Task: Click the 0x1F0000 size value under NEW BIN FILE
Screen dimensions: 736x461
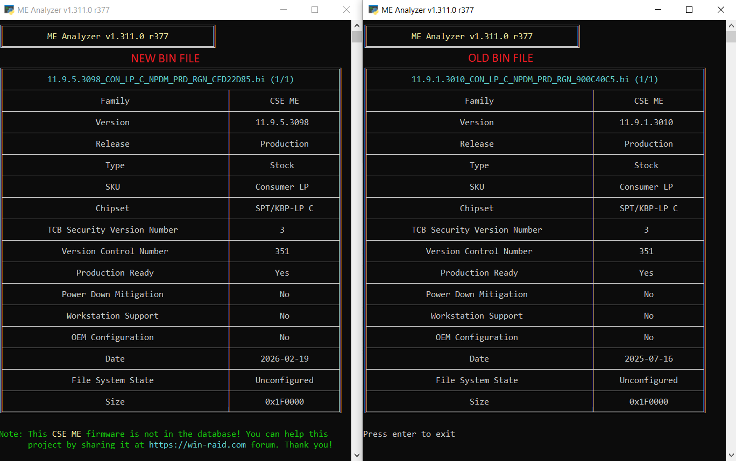Action: [x=284, y=402]
